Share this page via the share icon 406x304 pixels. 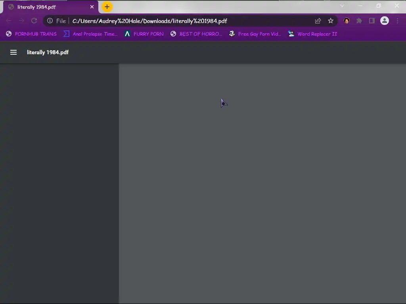(x=318, y=21)
